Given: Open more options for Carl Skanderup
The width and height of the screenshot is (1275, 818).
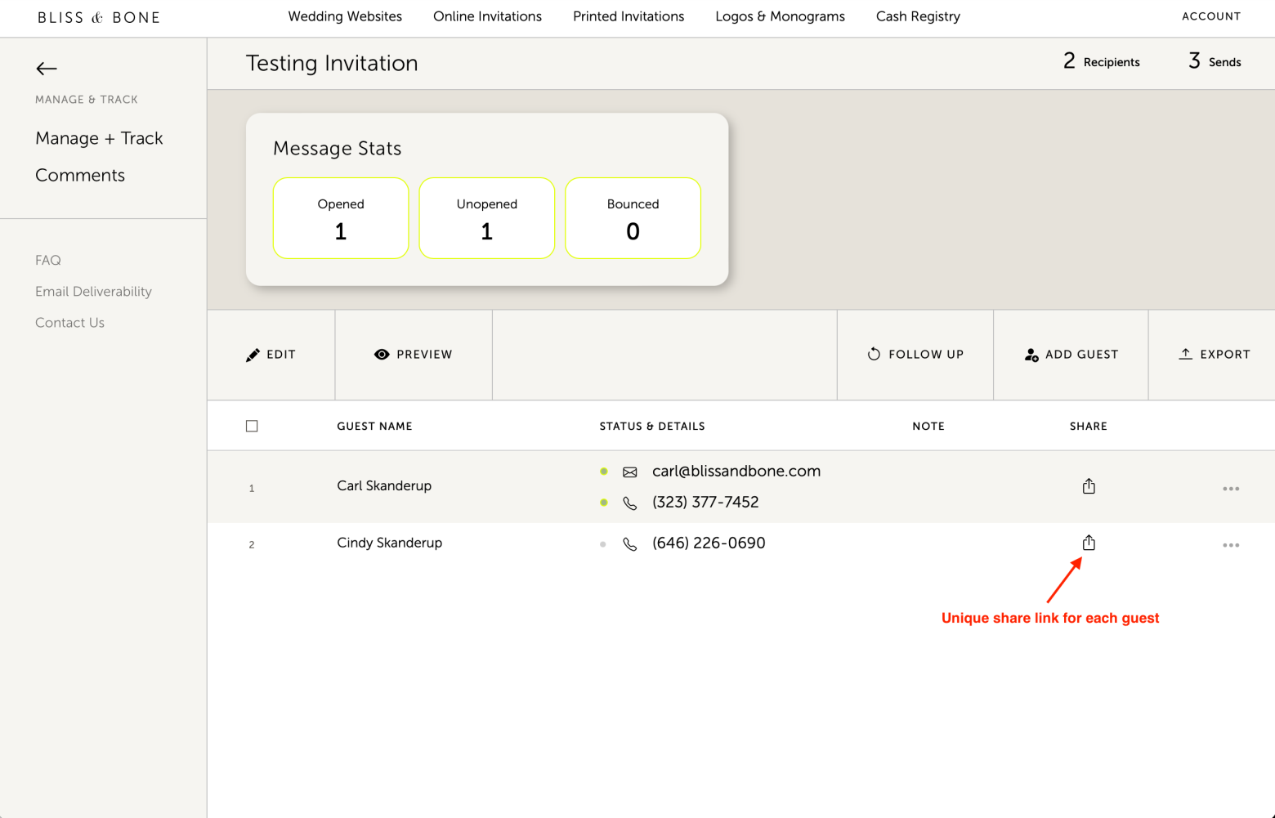Looking at the screenshot, I should click(x=1230, y=489).
